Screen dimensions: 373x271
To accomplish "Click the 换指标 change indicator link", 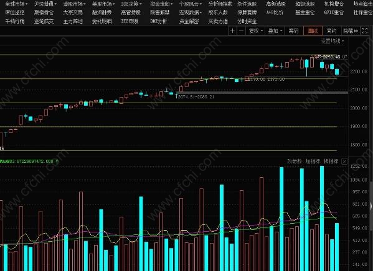I will click(x=331, y=161).
